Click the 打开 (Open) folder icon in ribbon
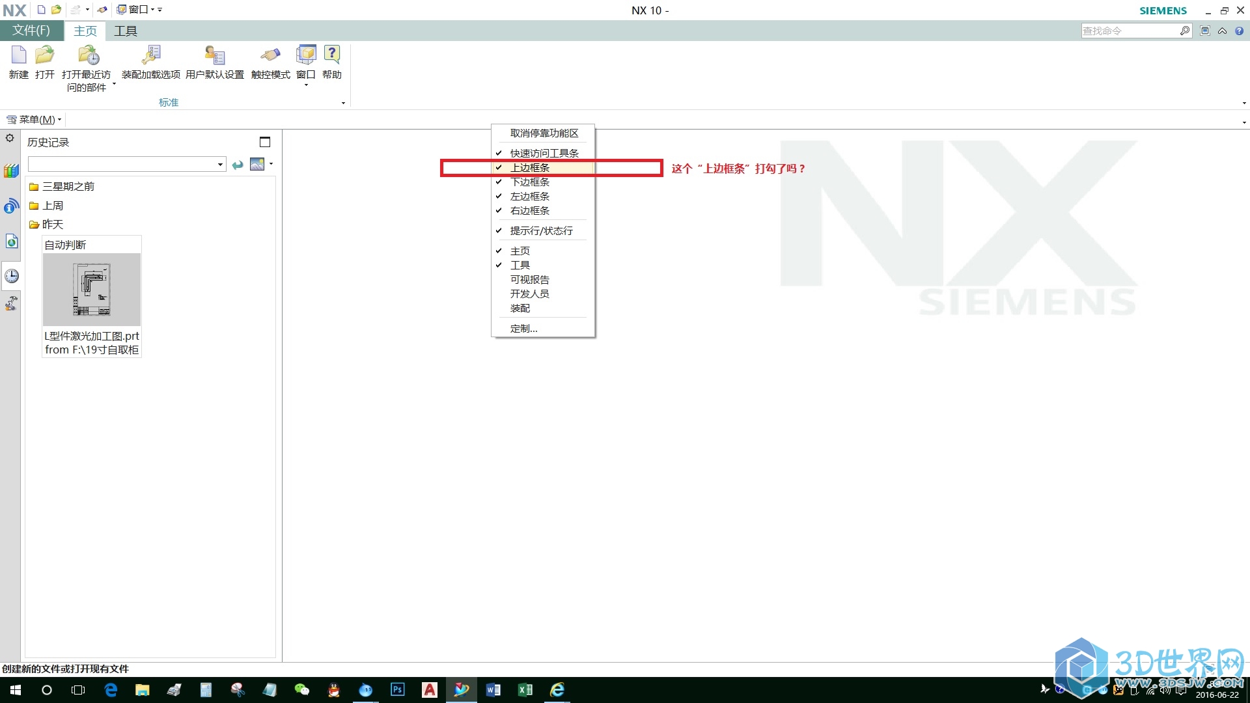This screenshot has width=1250, height=703. (45, 55)
